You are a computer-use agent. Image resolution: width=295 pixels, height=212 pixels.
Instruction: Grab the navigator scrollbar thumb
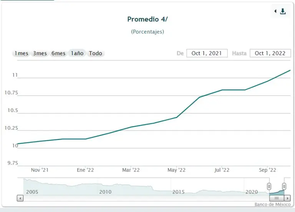(x=276, y=198)
